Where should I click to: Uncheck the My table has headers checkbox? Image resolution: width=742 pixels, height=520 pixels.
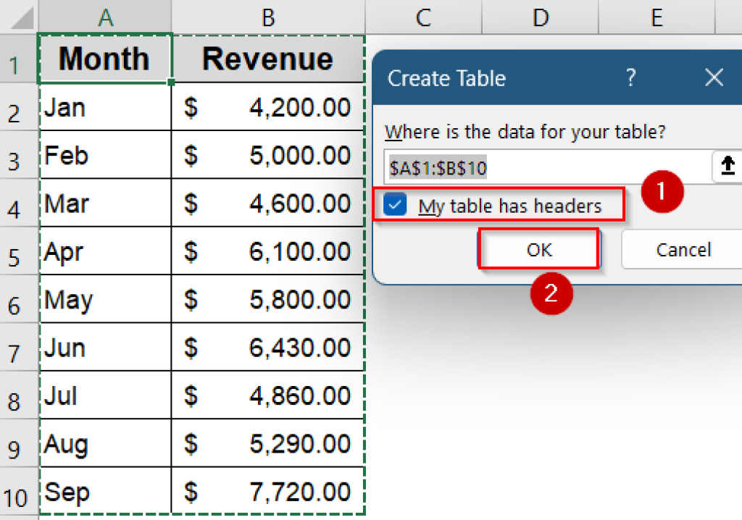click(x=394, y=206)
